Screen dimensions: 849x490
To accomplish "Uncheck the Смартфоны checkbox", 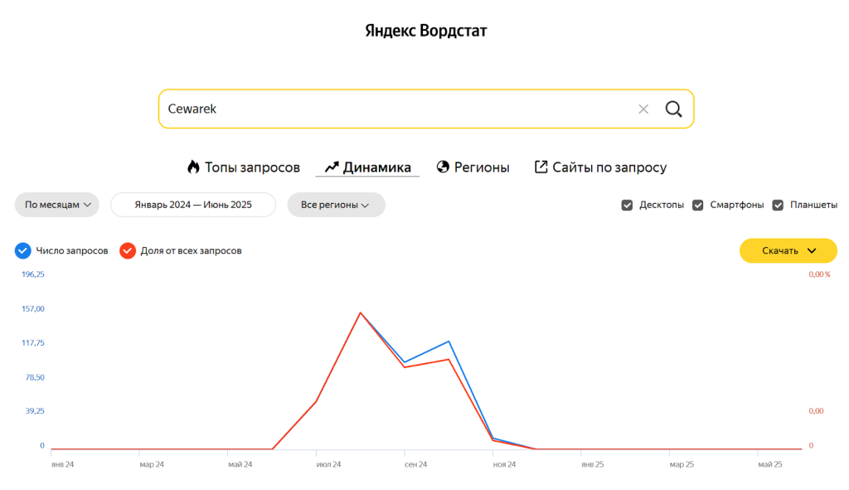I will coord(698,205).
